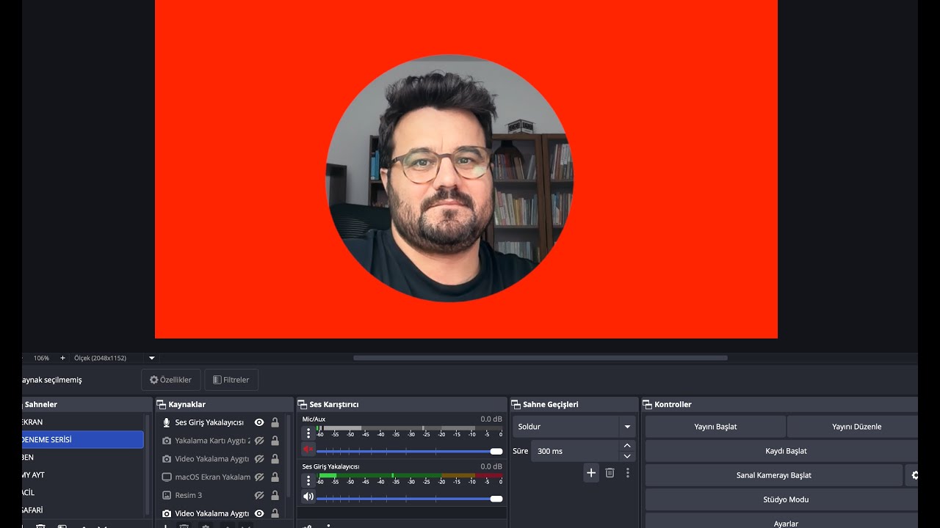
Task: Mute Ses Giriş Yakalayıcısı speaker icon
Action: (308, 496)
